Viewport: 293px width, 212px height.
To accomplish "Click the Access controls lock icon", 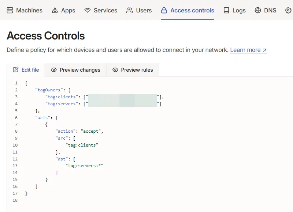I will point(164,10).
